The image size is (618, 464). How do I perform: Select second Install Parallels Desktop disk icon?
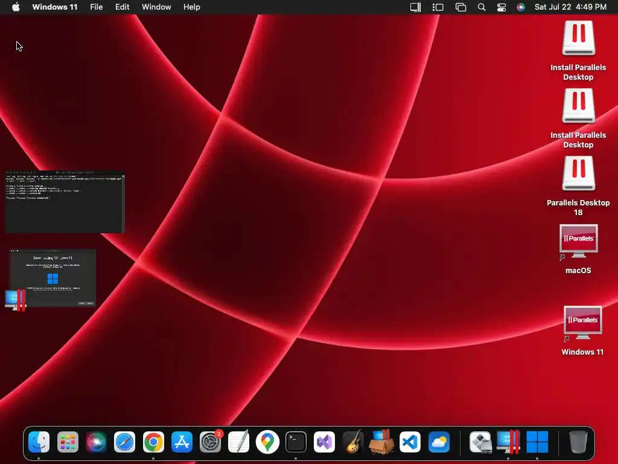578,105
